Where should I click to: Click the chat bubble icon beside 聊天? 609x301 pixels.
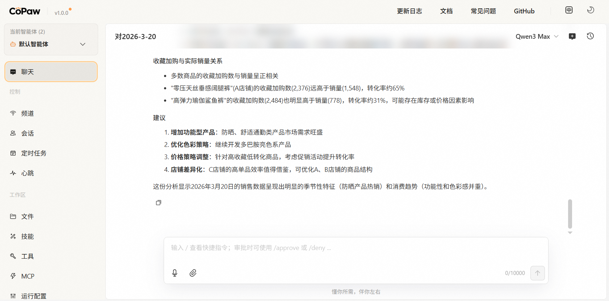[x=13, y=72]
